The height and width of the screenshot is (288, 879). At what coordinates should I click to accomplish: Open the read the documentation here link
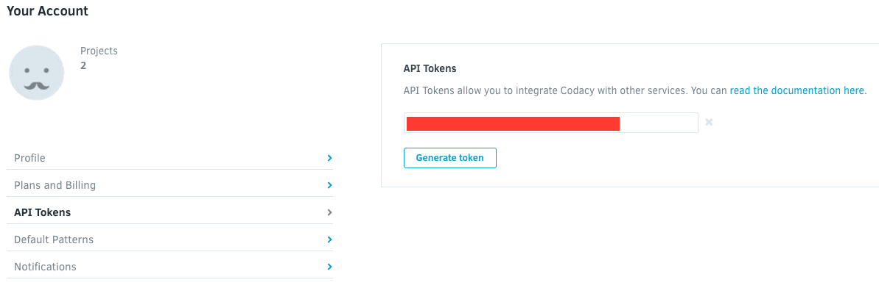[798, 90]
